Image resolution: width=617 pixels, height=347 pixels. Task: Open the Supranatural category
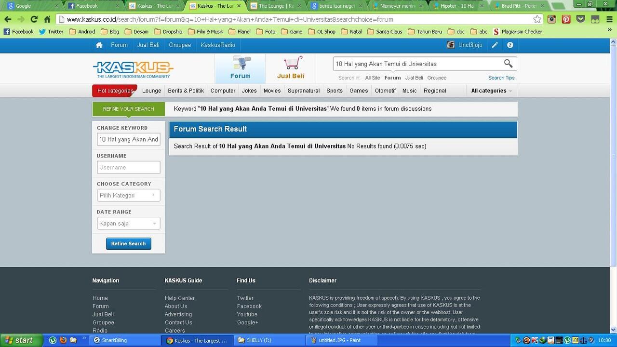point(304,91)
